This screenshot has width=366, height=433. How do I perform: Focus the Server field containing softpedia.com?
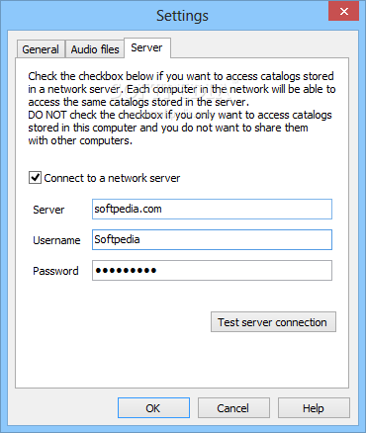click(x=212, y=209)
